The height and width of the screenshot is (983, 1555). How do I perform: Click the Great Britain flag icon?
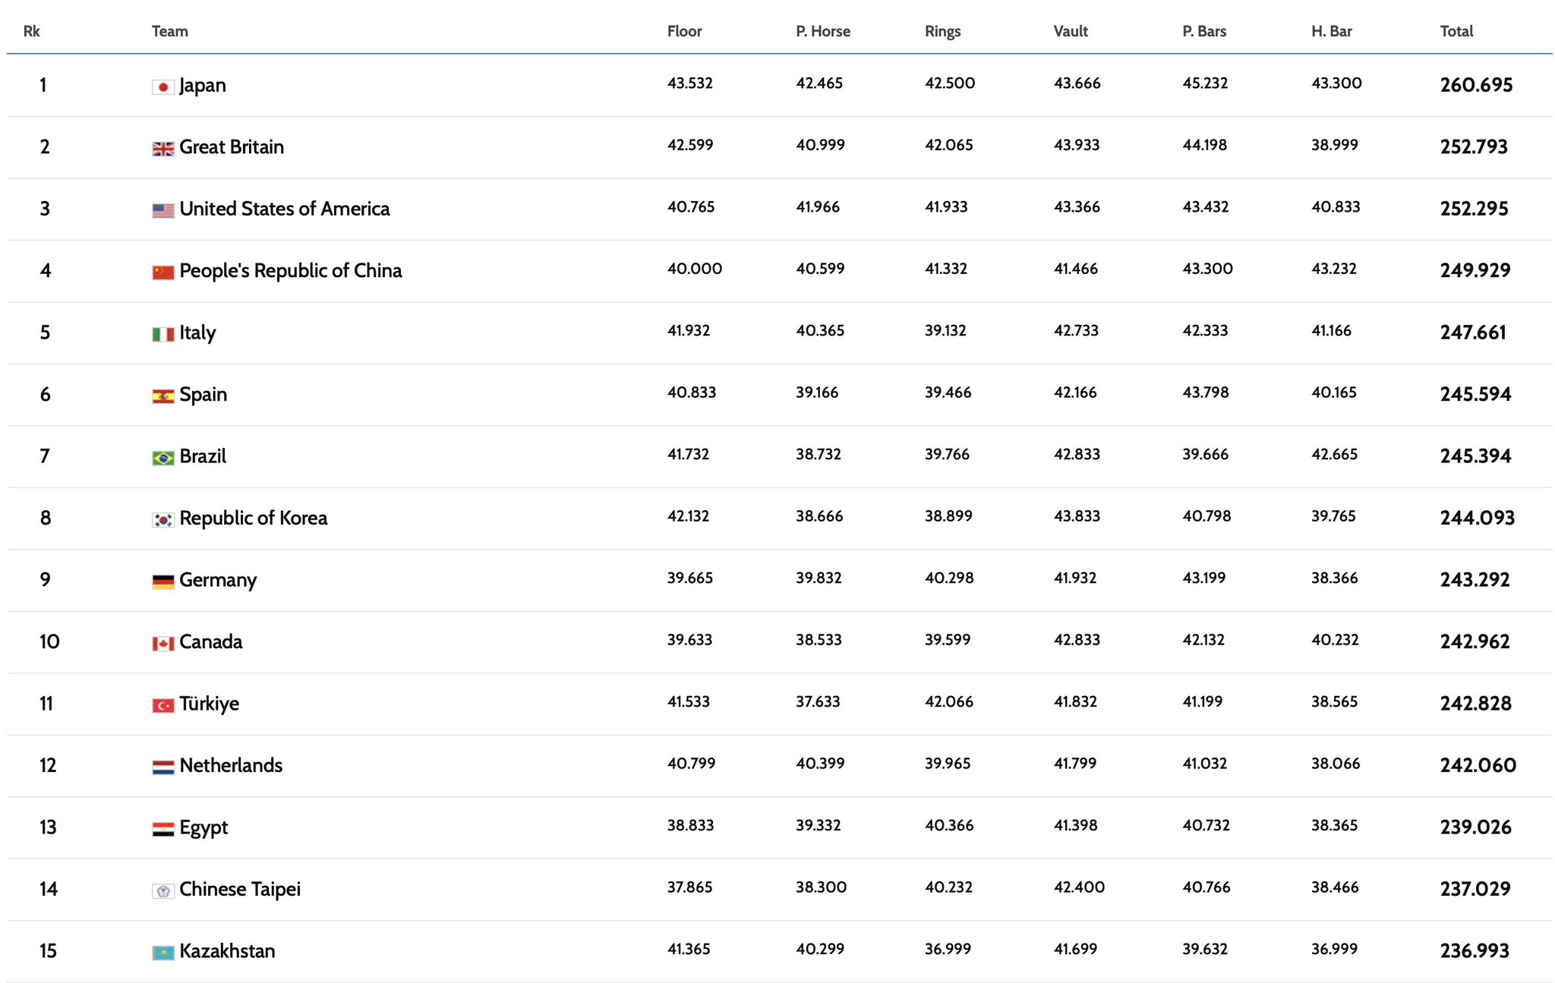point(162,149)
